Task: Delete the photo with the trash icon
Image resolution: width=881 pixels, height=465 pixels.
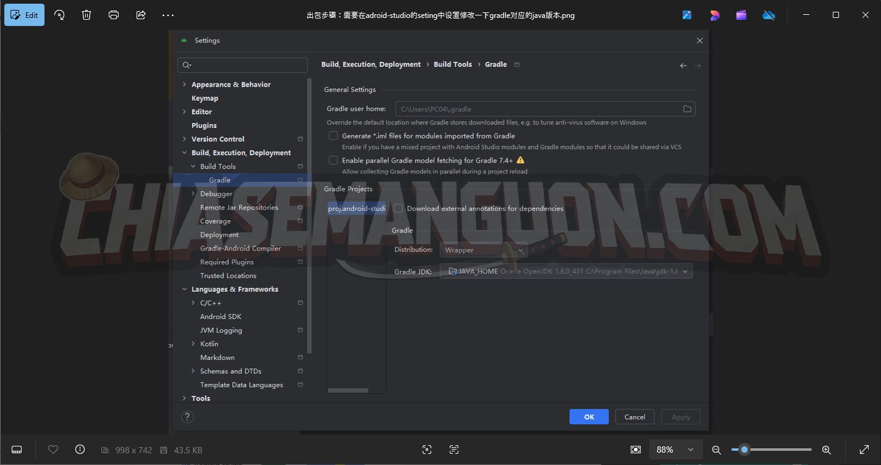Action: point(86,15)
